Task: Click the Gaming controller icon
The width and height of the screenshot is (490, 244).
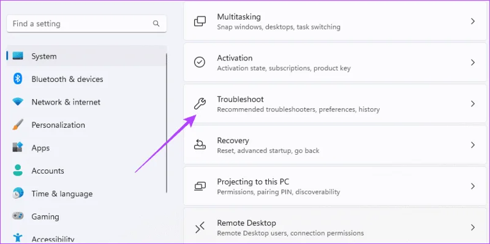Action: 18,216
